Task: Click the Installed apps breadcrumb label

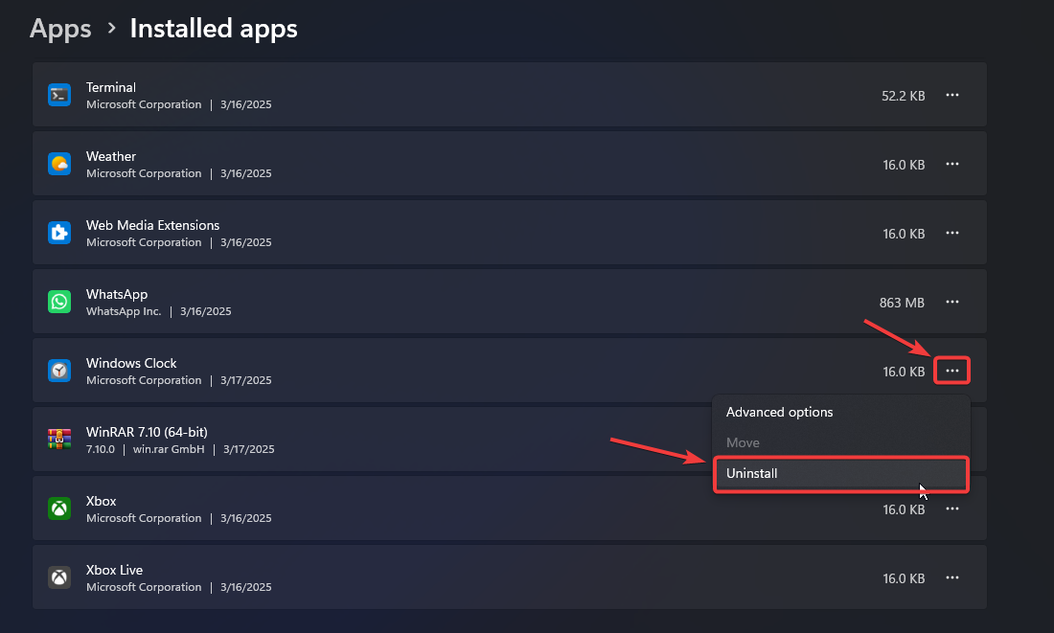Action: click(x=213, y=29)
